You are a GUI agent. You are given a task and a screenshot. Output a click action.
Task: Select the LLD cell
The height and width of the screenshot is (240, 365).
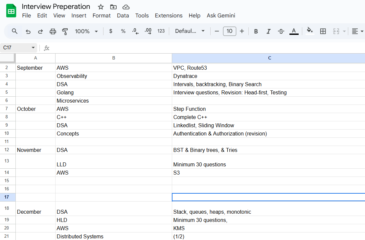point(114,161)
